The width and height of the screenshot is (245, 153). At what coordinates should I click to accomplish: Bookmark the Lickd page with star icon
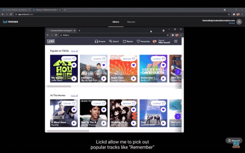click(168, 35)
